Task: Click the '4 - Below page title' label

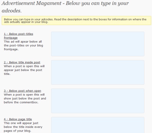Action: (18, 119)
